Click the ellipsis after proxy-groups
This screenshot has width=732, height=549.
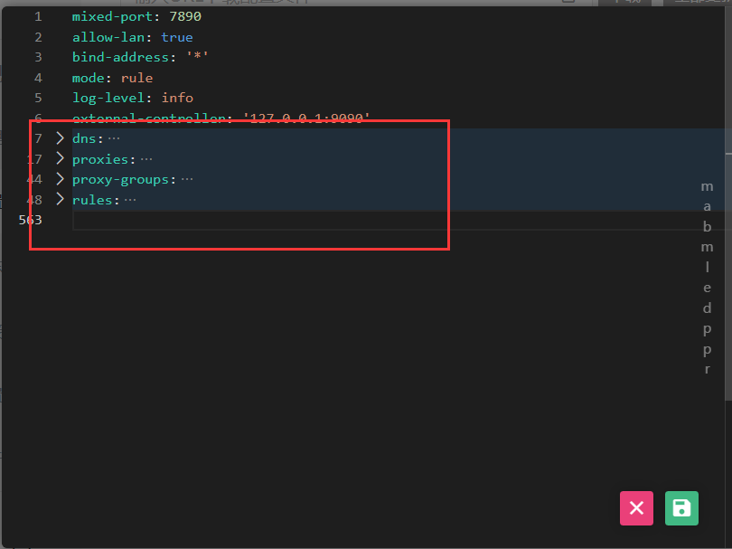click(x=187, y=179)
